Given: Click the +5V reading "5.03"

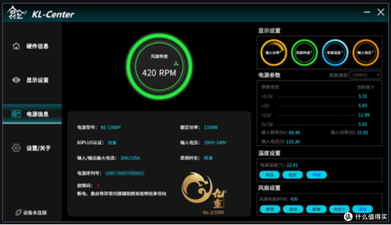Looking at the screenshot, I should [362, 105].
